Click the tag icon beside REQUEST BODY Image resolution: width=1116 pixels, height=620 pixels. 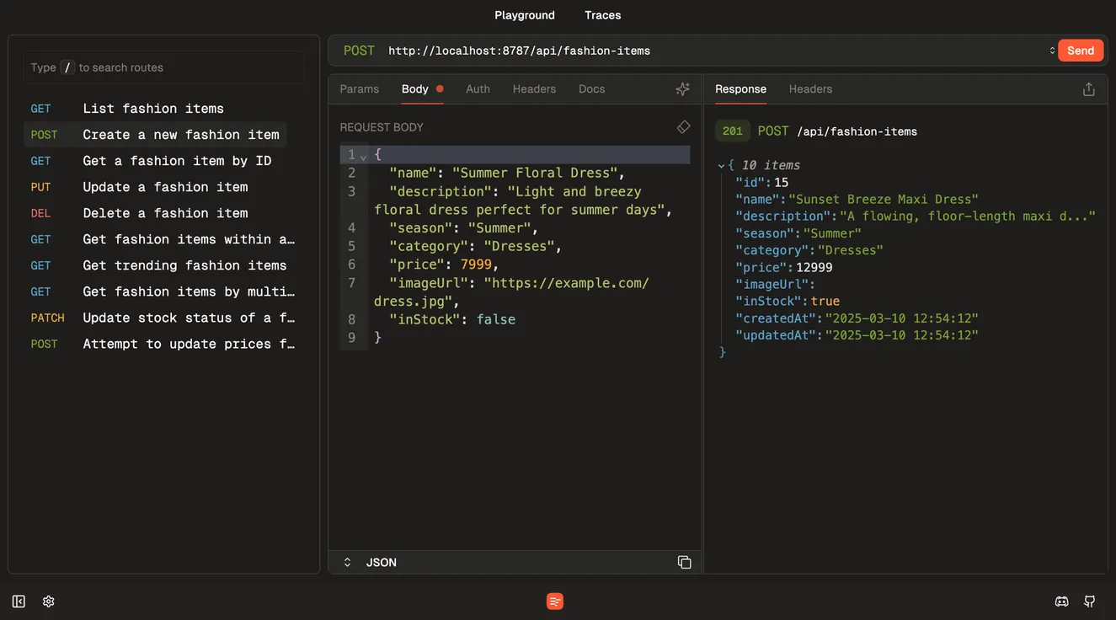tap(680, 125)
